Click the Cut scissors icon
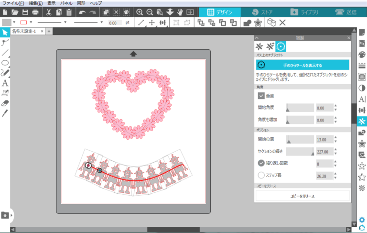 pyautogui.click(x=49, y=12)
